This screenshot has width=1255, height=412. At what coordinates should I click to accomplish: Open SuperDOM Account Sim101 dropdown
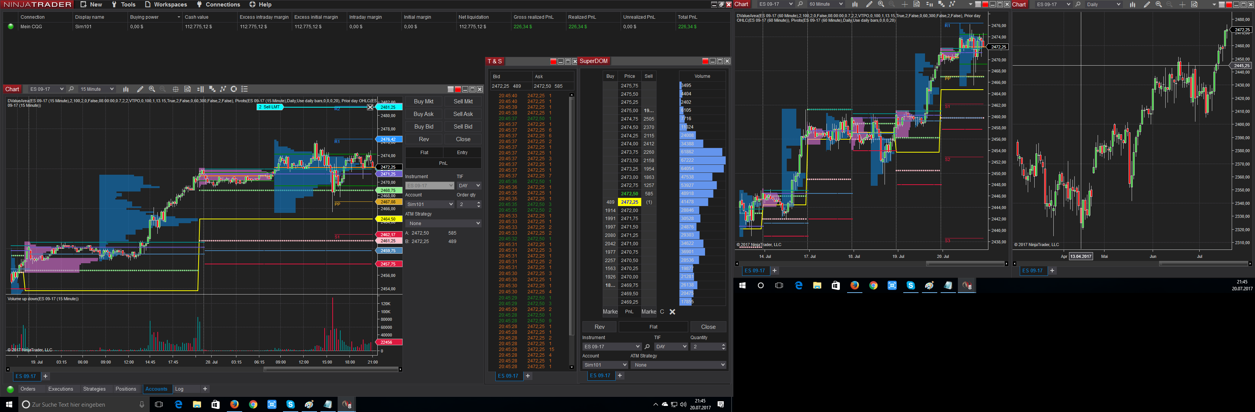[x=605, y=365]
